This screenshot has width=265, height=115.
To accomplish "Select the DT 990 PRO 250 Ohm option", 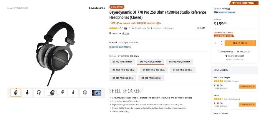I will click(x=180, y=62).
